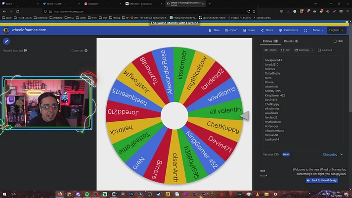
Task: Click inside the entries text box
Action: [303, 103]
